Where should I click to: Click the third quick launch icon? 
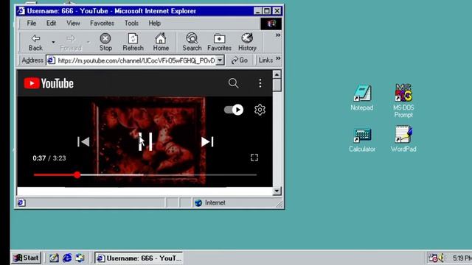coord(80,258)
